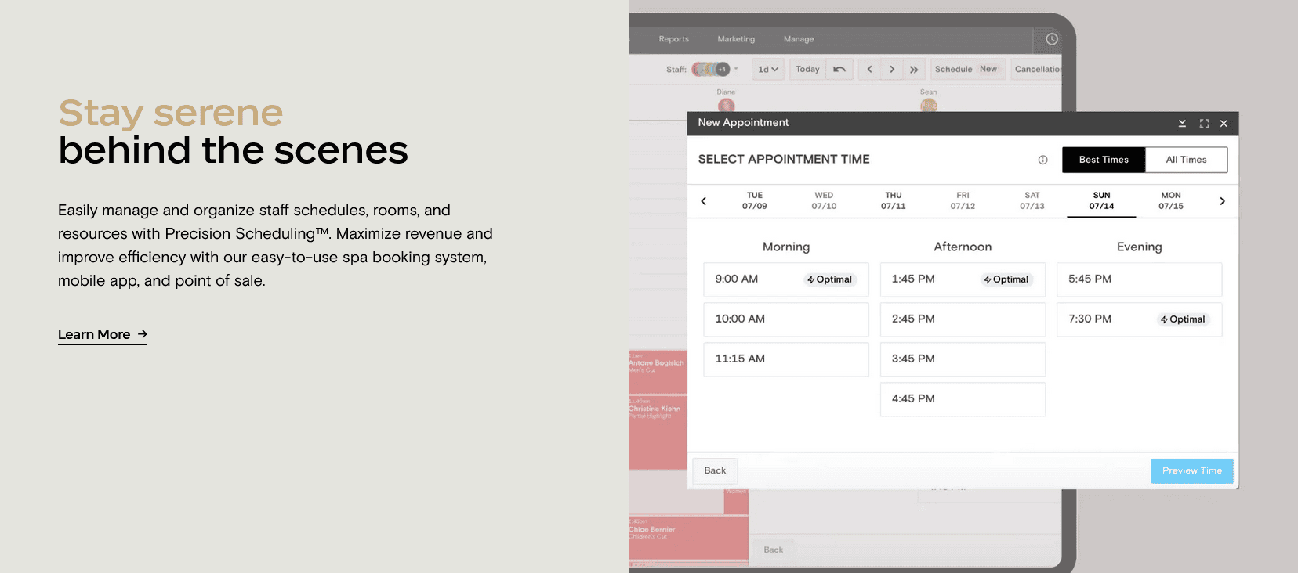Go to previous day in toolbar
This screenshot has width=1298, height=573.
coord(869,69)
